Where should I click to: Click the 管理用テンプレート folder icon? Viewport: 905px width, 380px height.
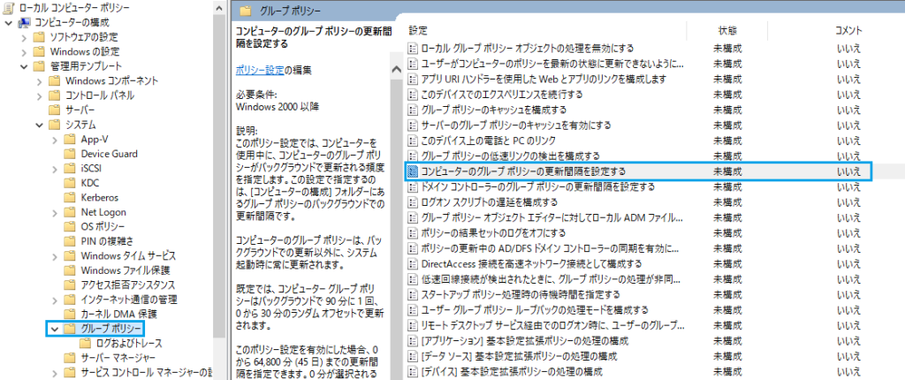click(39, 66)
